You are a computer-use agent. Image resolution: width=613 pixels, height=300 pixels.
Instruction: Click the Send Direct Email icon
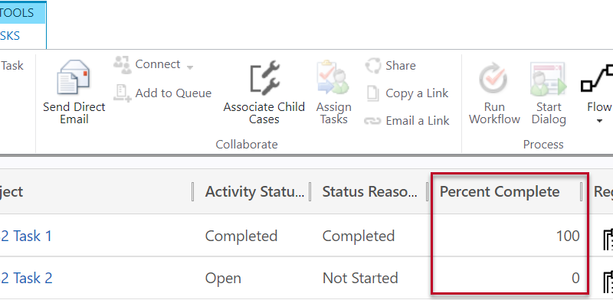click(x=74, y=78)
